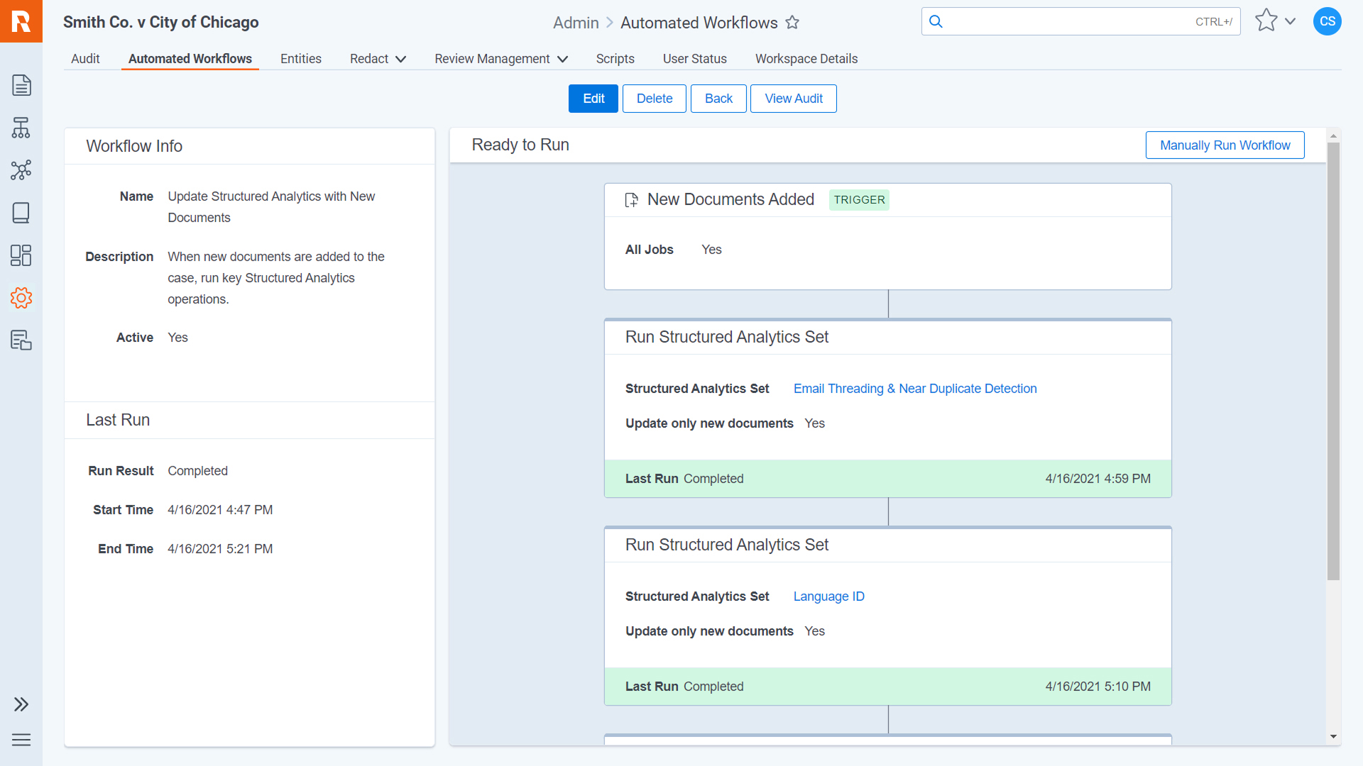Expand the sidebar with the double-chevron toggle
The width and height of the screenshot is (1363, 766).
pyautogui.click(x=21, y=704)
